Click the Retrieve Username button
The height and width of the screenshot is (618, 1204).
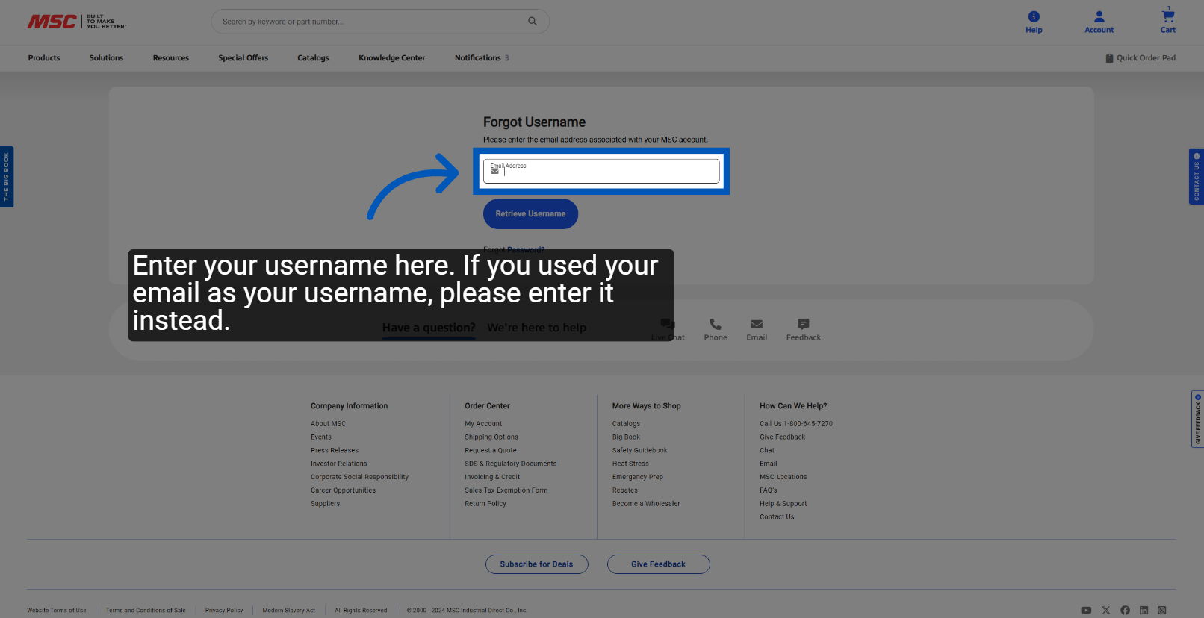tap(530, 214)
